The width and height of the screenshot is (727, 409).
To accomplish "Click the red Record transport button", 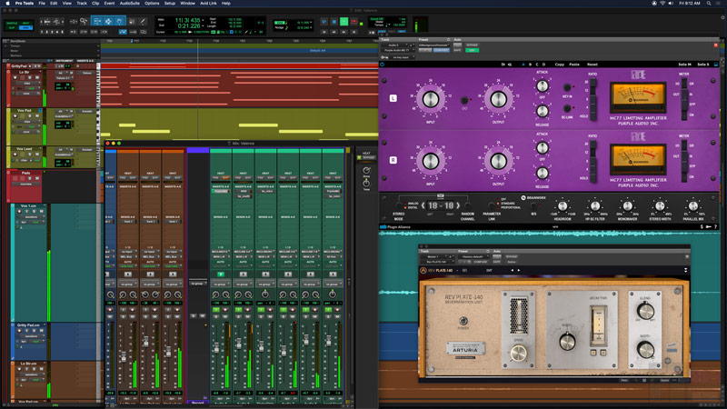I will point(354,21).
